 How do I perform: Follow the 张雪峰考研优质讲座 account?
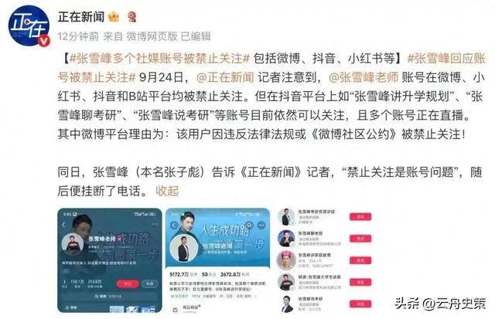click(x=360, y=216)
